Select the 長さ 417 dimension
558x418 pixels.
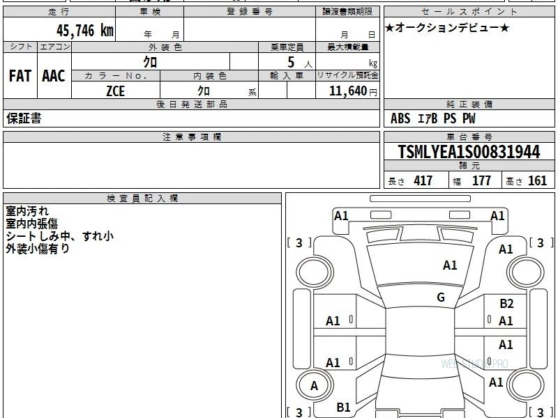(410, 181)
